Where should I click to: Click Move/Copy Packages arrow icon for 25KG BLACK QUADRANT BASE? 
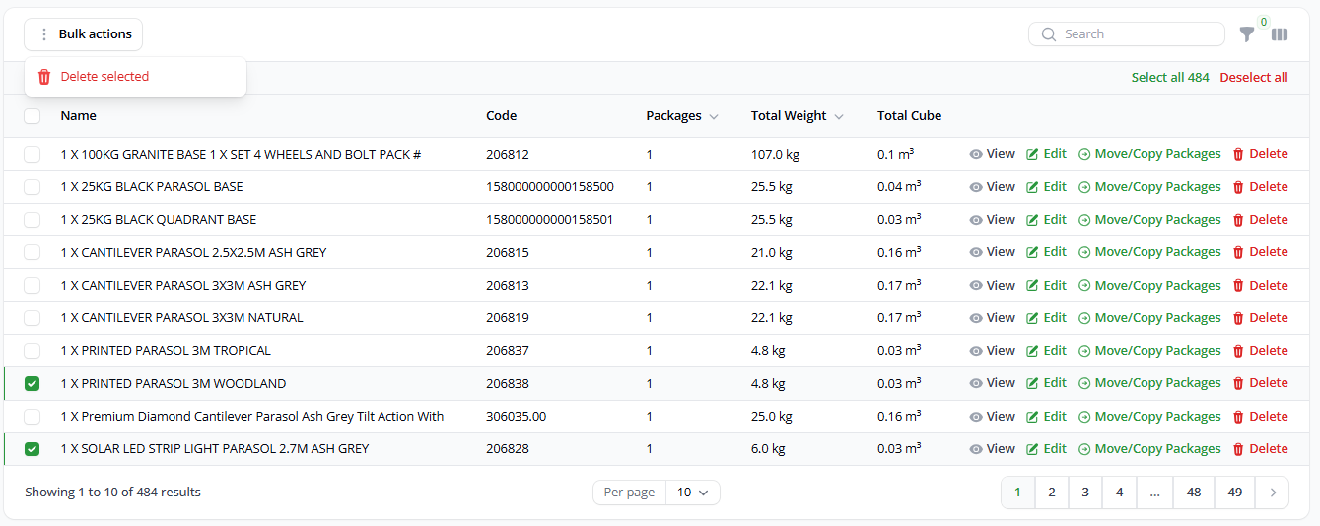point(1084,220)
